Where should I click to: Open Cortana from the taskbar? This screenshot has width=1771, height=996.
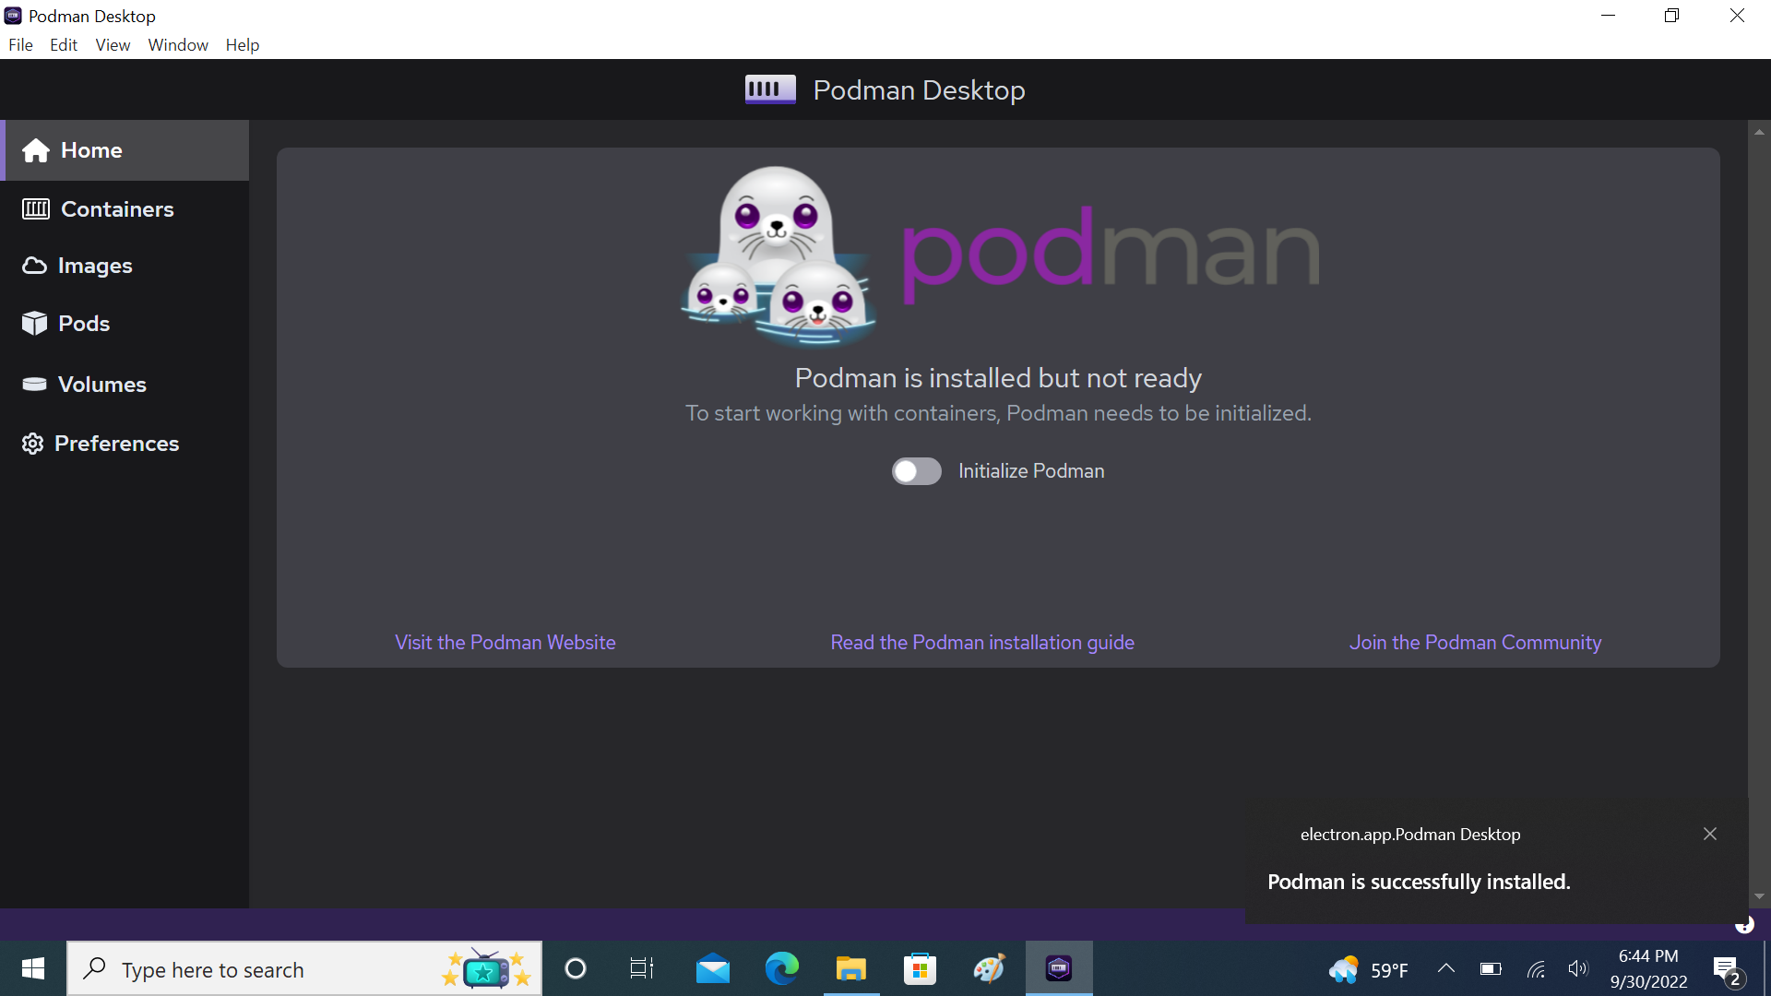(x=576, y=968)
